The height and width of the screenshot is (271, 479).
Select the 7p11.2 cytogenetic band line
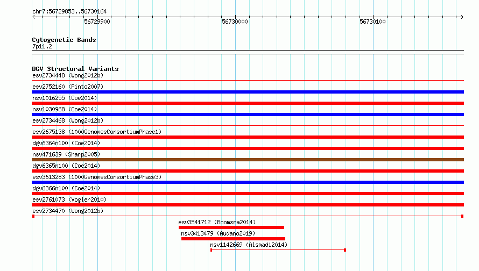pos(248,52)
